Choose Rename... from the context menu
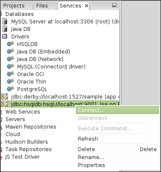Image resolution: width=161 pixels, height=172 pixels. click(117, 157)
